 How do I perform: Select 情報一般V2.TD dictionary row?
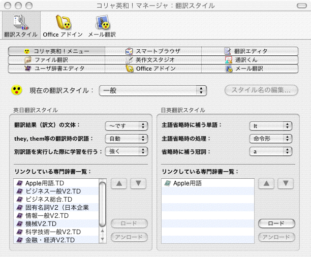tap(56, 215)
